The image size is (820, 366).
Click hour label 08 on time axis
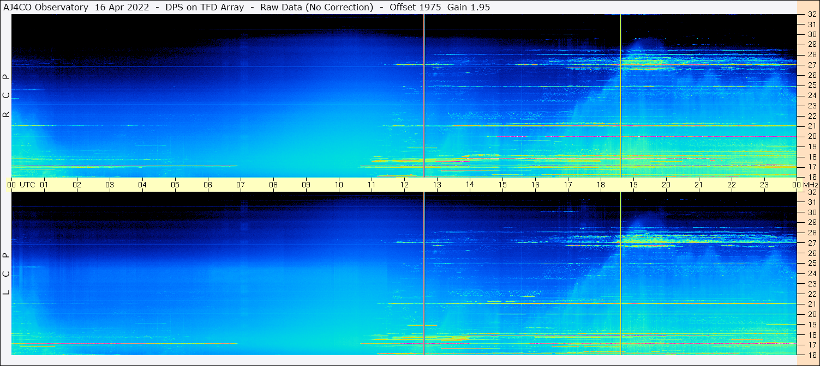(273, 185)
